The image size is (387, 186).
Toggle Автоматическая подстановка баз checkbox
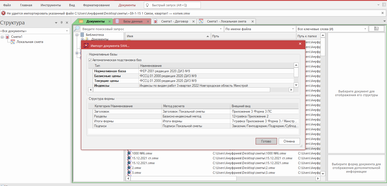tap(90, 60)
